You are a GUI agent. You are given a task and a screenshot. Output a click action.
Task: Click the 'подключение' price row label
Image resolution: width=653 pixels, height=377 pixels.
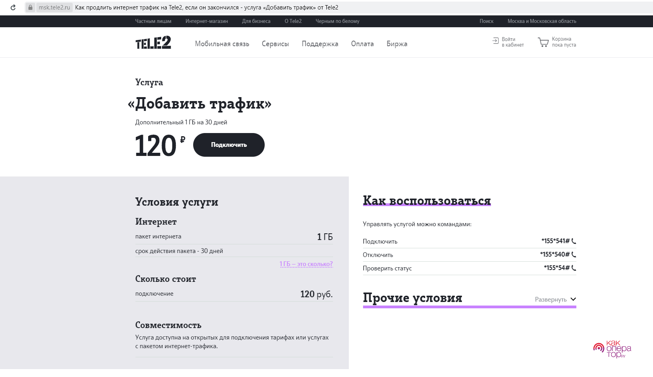point(154,294)
